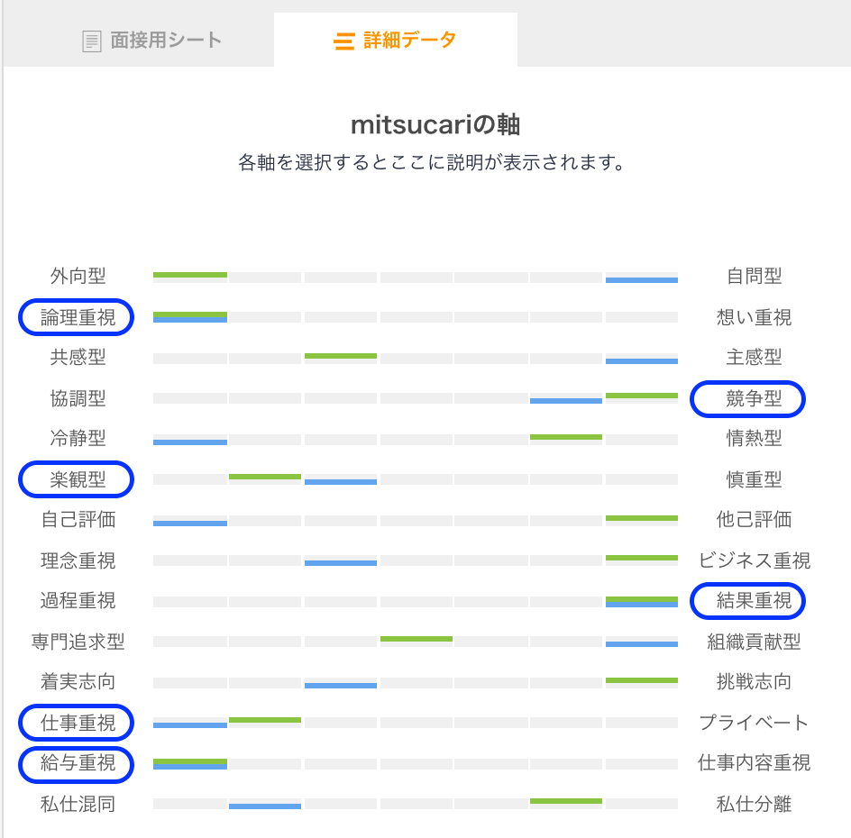This screenshot has height=838, width=851.
Task: Select the 協調型 axis label
Action: coord(76,398)
